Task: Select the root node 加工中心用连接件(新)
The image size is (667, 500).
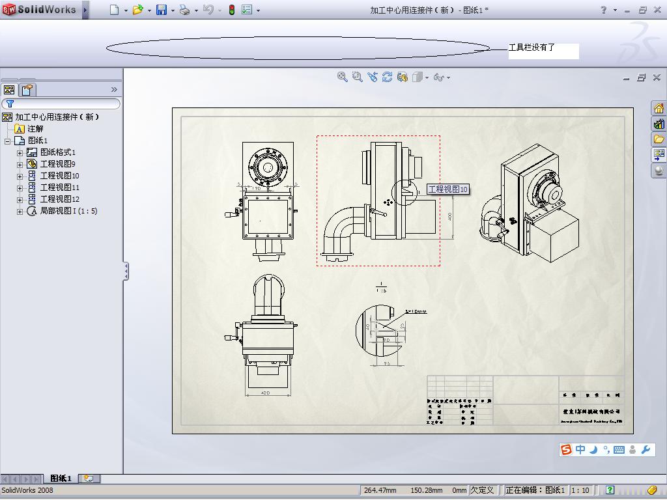Action: pos(57,117)
